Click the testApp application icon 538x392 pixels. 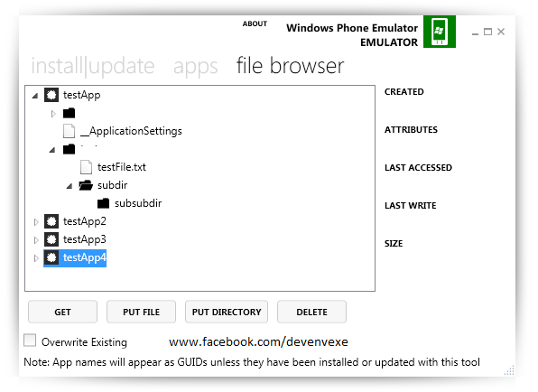point(51,95)
